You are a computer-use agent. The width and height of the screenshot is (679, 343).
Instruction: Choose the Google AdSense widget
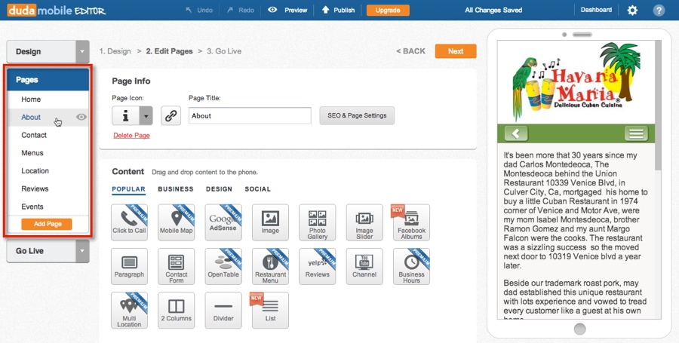pyautogui.click(x=223, y=222)
